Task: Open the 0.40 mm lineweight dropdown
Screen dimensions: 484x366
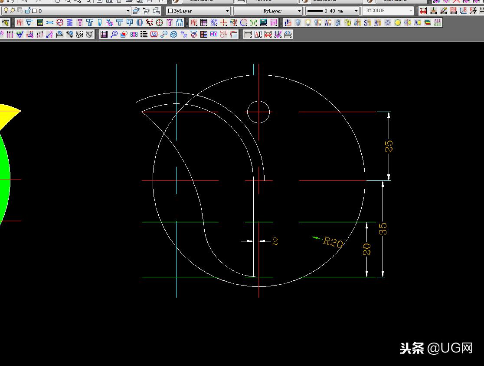Action: click(x=356, y=11)
